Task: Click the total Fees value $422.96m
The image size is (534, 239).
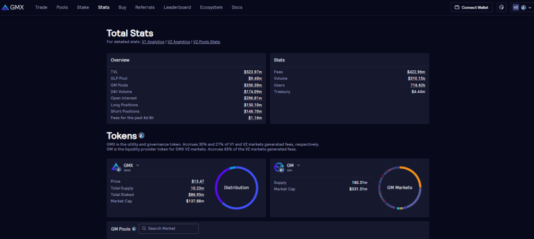Action: pyautogui.click(x=416, y=72)
